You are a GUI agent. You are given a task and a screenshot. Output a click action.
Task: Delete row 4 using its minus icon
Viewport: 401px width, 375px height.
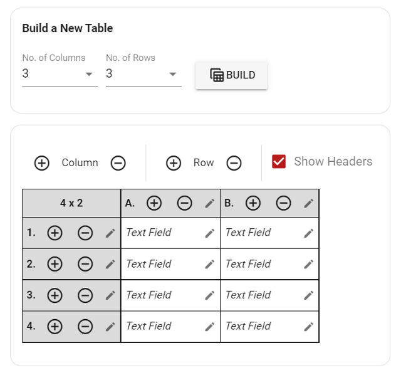point(85,327)
